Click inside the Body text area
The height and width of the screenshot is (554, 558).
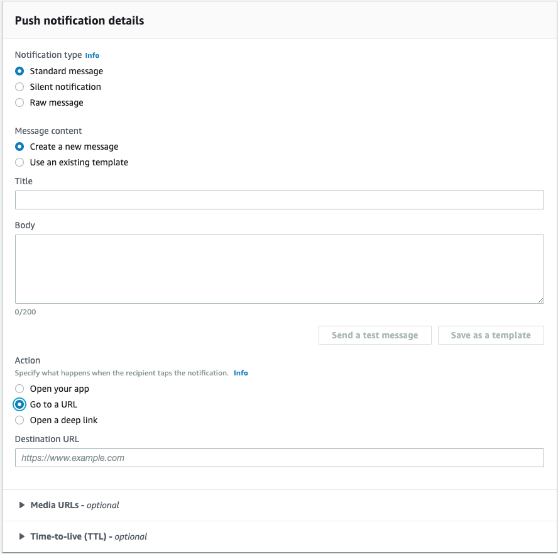(279, 269)
